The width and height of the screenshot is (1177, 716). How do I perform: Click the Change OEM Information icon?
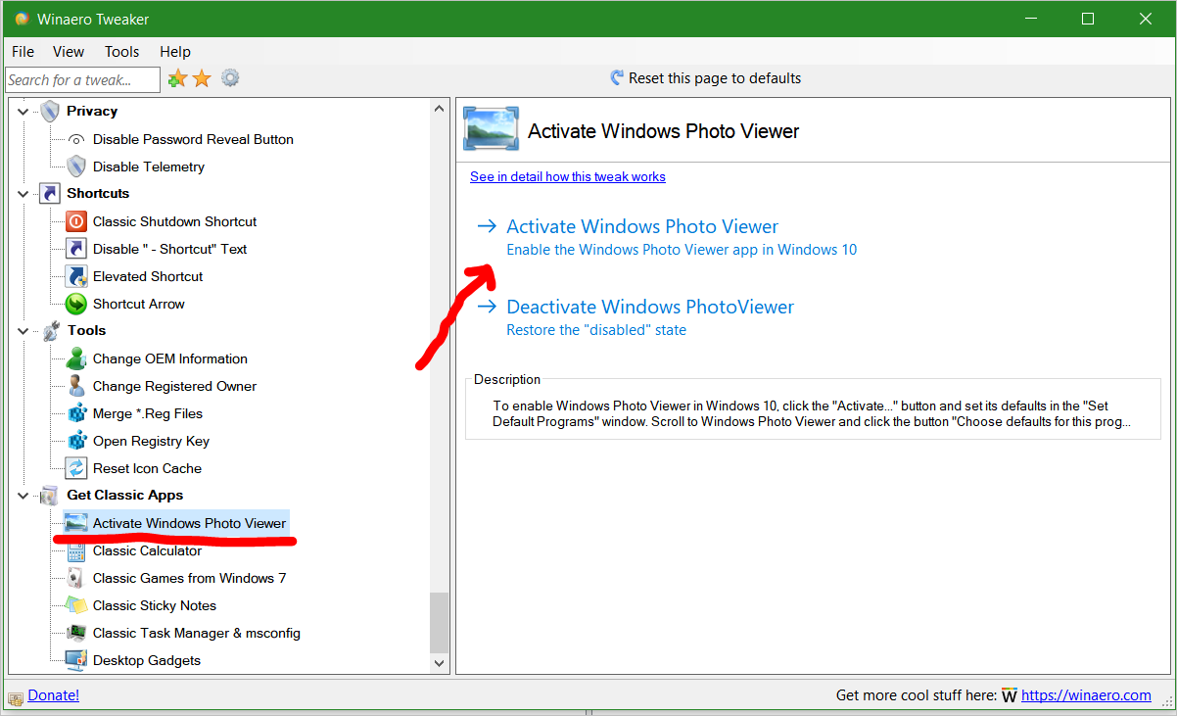[x=76, y=358]
